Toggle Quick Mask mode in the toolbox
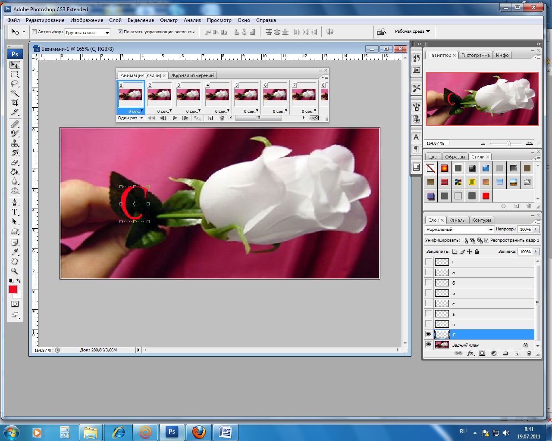Screen dimensions: 552x441 click(x=15, y=304)
